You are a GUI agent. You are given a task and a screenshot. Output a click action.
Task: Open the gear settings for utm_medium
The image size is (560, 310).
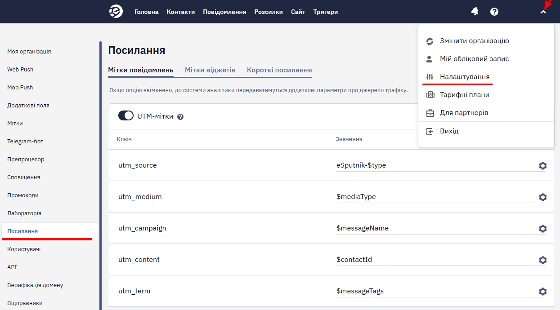(542, 197)
